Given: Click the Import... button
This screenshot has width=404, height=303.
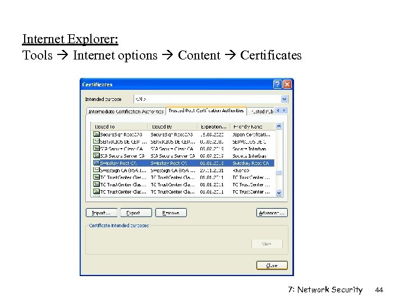Looking at the screenshot, I should point(102,213).
